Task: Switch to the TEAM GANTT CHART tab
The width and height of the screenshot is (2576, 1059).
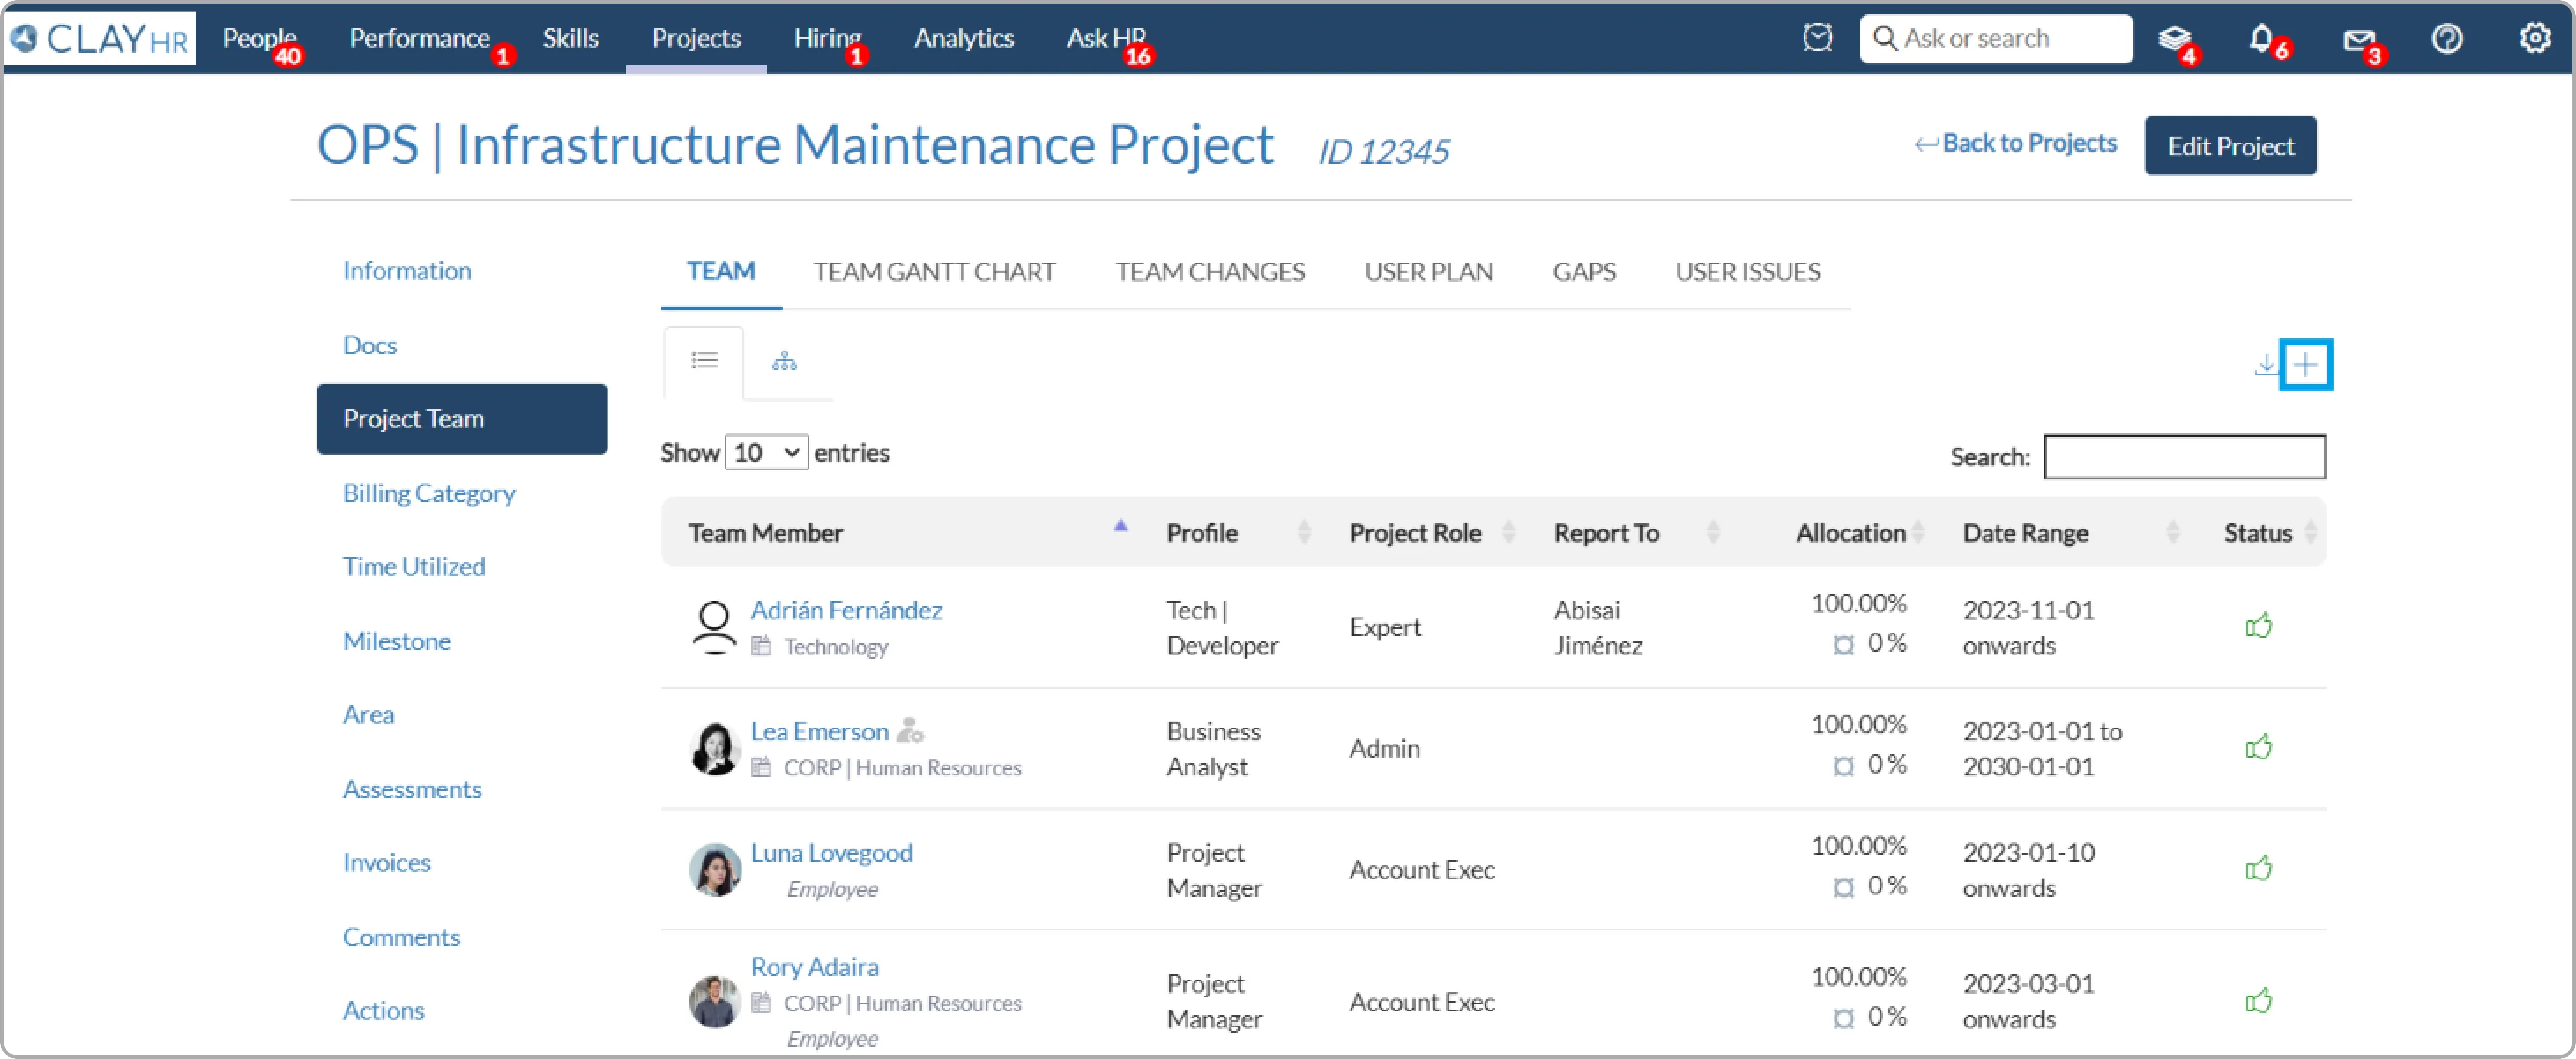Action: [x=933, y=272]
